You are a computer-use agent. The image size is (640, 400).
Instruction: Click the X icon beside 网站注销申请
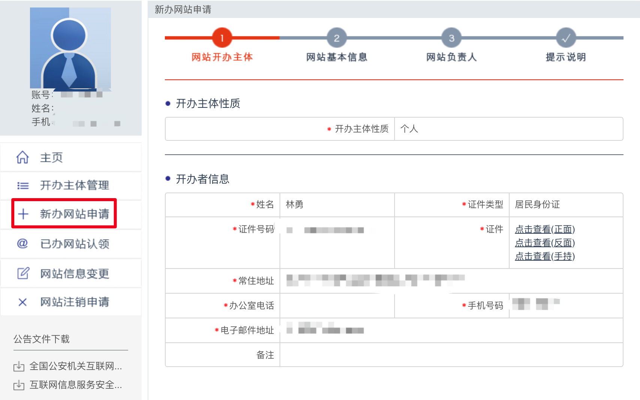pos(22,302)
